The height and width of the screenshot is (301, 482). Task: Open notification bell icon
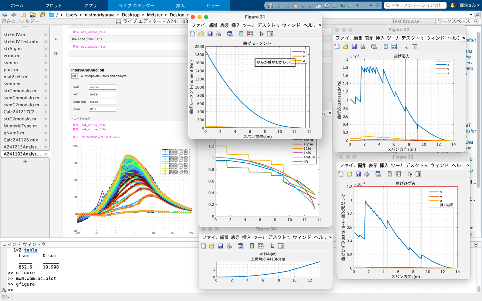[x=453, y=5]
